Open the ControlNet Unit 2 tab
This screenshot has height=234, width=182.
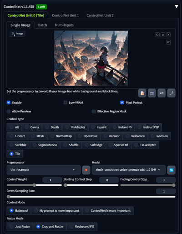click(100, 15)
